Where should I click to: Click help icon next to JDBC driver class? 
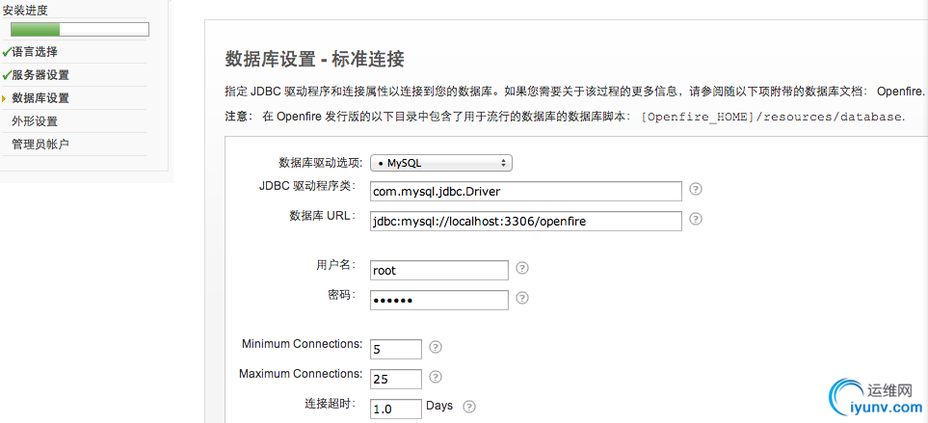696,189
